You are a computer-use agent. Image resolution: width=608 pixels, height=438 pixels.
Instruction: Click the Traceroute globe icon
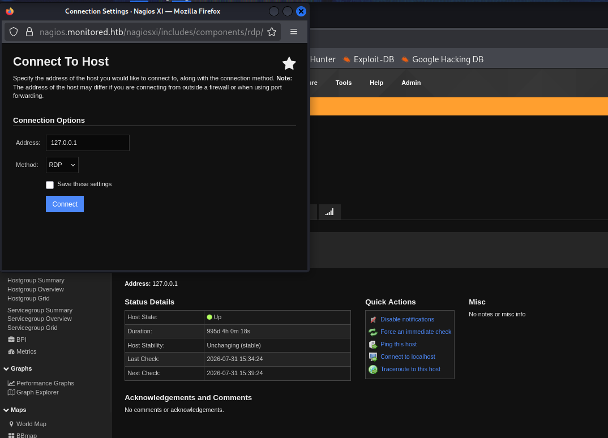(x=373, y=369)
